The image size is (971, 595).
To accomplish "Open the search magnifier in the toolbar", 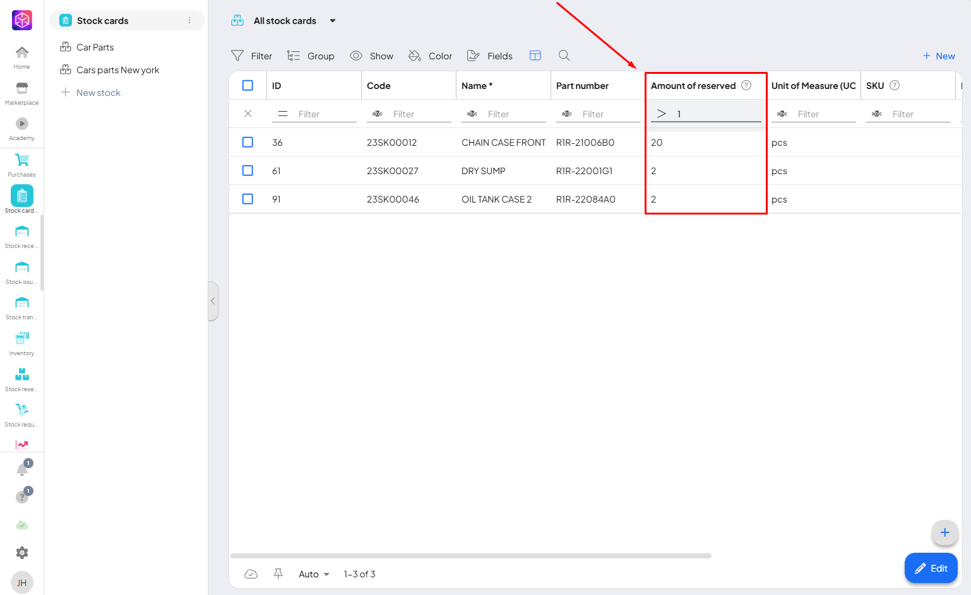I will 564,56.
